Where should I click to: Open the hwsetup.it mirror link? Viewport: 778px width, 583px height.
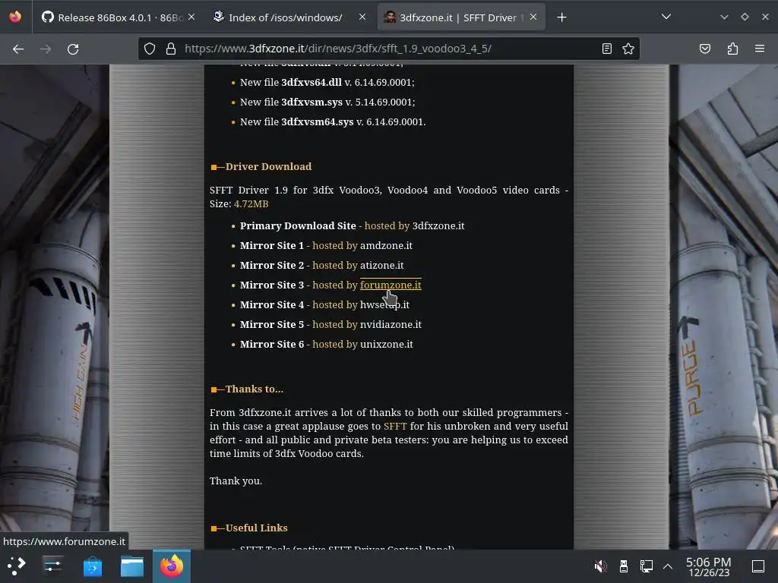(384, 305)
